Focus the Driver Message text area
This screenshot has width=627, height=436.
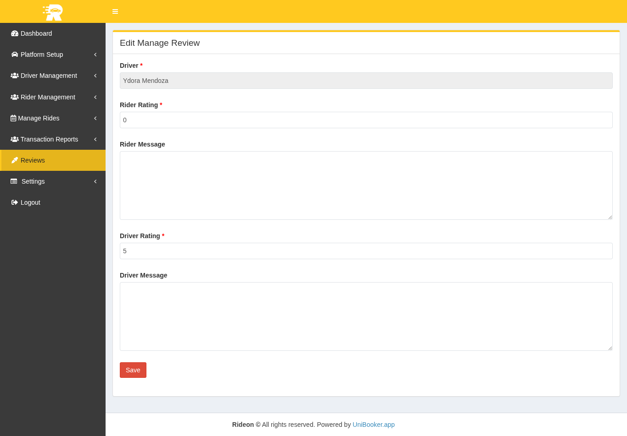click(x=366, y=316)
